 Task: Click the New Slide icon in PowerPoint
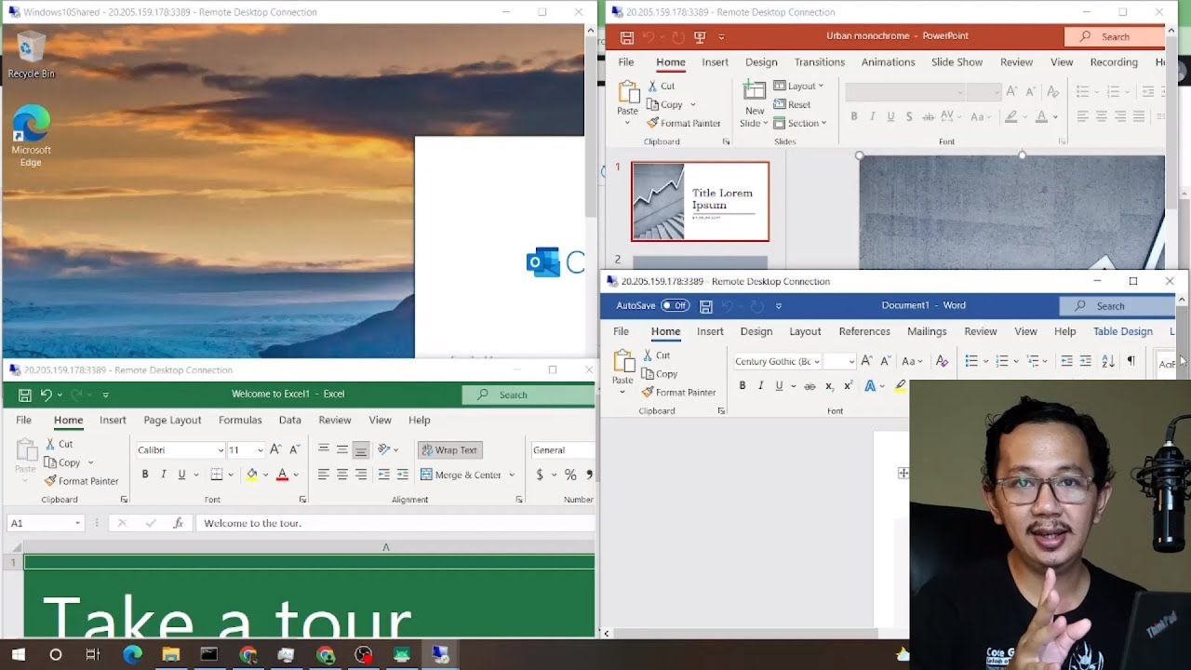(755, 91)
